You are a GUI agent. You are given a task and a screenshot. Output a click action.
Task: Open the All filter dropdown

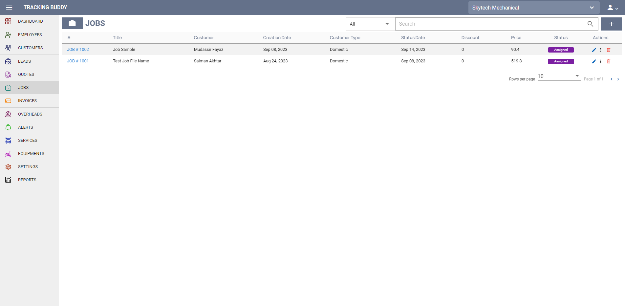click(370, 24)
